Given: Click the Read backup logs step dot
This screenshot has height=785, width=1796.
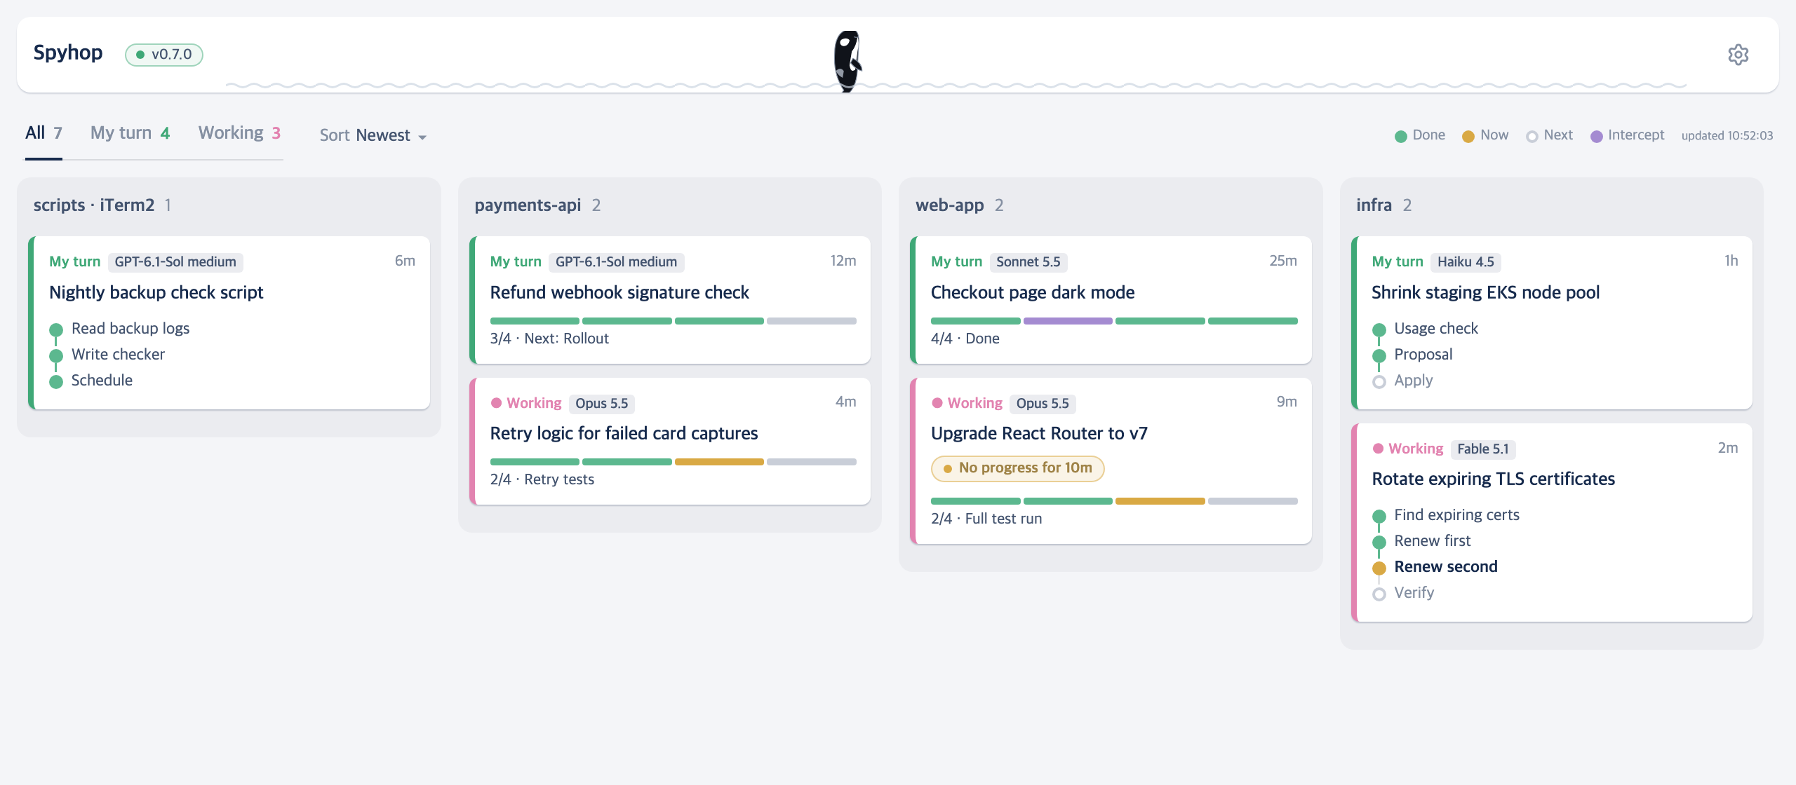Looking at the screenshot, I should [56, 329].
